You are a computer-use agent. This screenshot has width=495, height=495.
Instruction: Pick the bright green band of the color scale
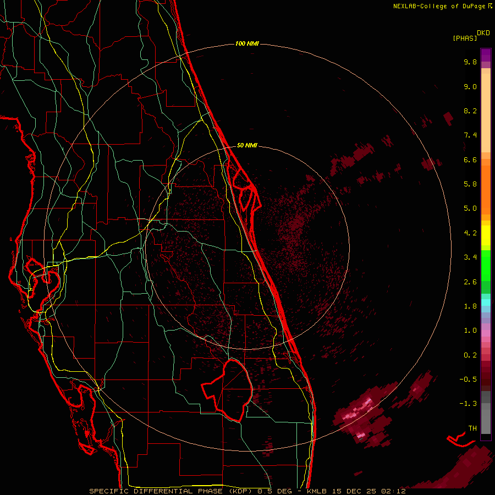point(486,265)
